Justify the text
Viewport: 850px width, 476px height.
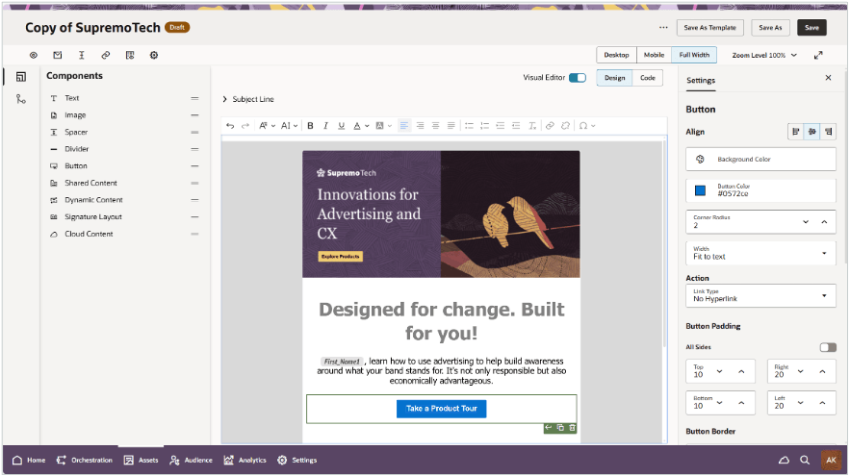pyautogui.click(x=451, y=126)
